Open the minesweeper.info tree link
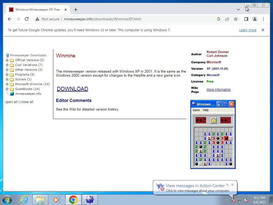Viewport: 273px width, 205px height. 28,94
